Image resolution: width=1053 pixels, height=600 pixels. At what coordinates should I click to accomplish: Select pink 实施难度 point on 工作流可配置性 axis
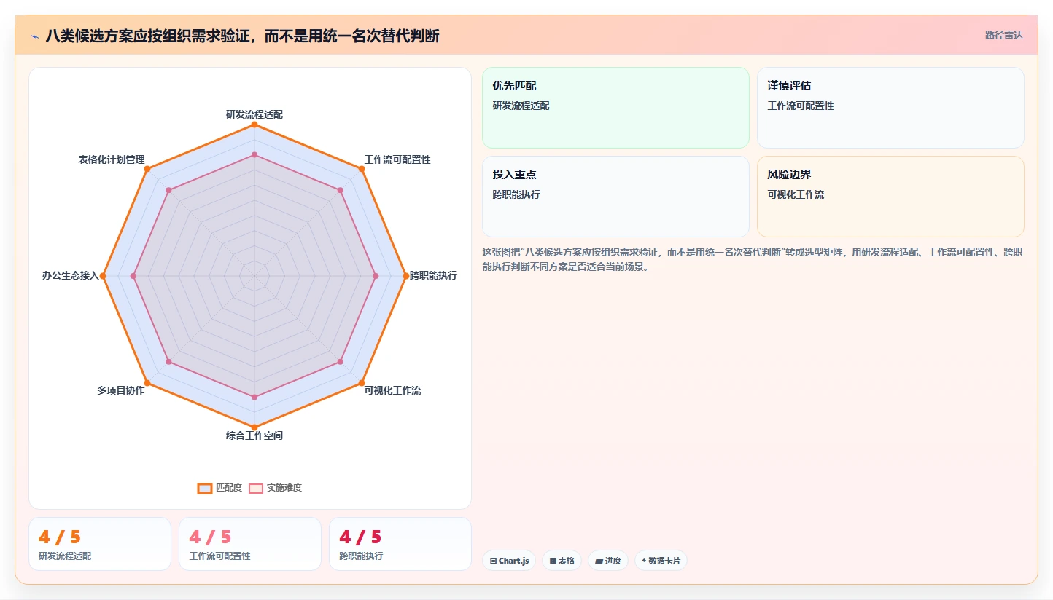[341, 190]
